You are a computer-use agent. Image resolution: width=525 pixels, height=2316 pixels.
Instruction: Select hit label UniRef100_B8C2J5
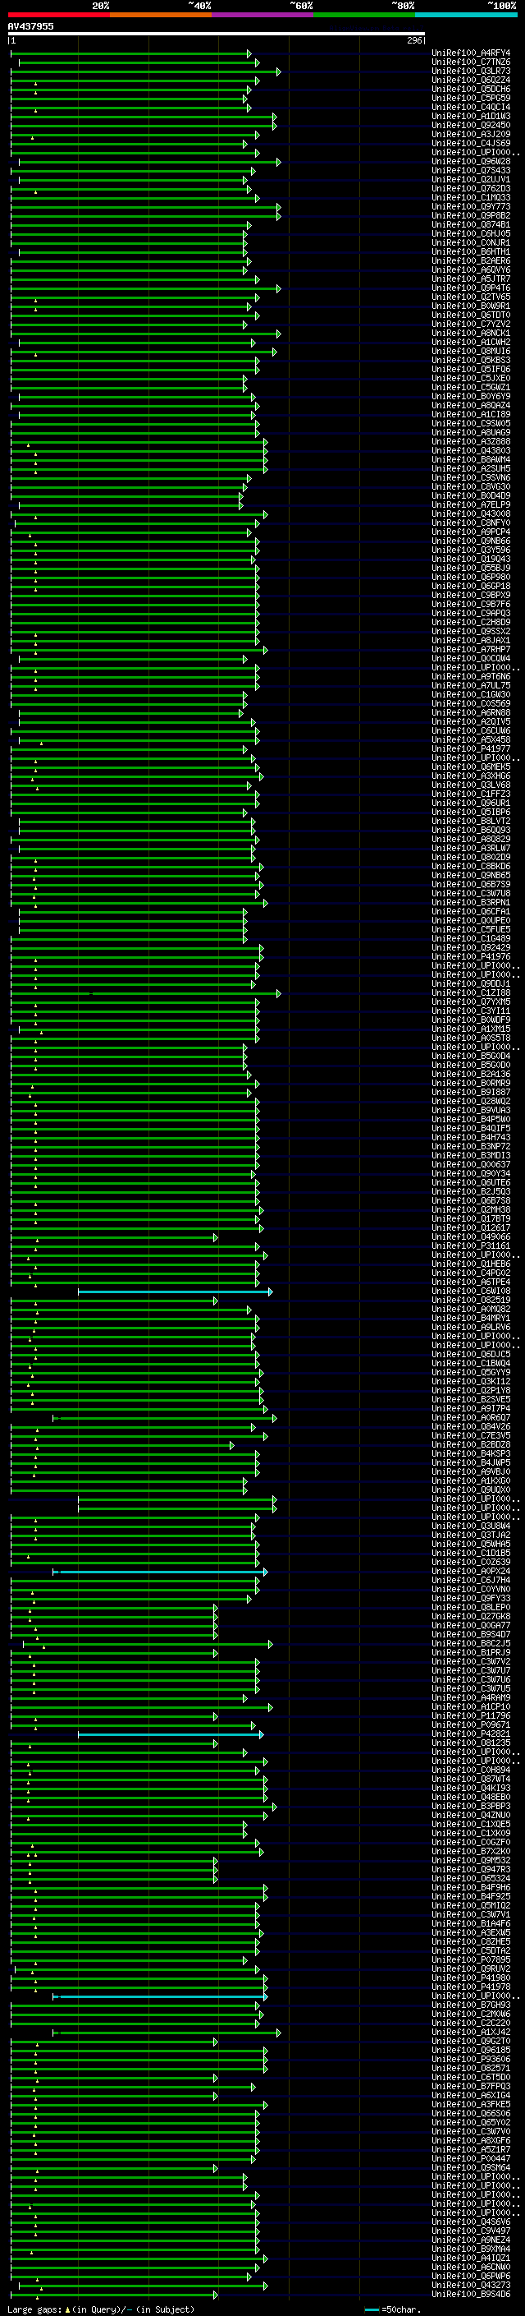pyautogui.click(x=471, y=1643)
